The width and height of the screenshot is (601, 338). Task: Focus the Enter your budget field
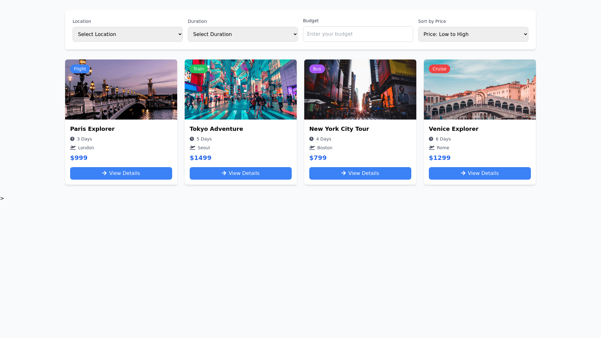(x=358, y=34)
